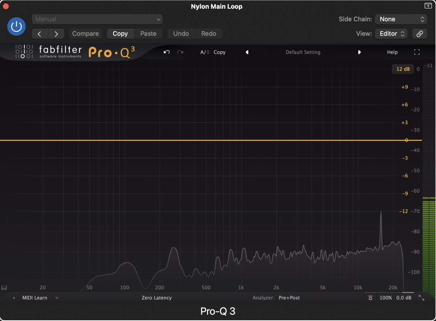The image size is (436, 321).
Task: Open the Manual preset dropdown
Action: (97, 19)
